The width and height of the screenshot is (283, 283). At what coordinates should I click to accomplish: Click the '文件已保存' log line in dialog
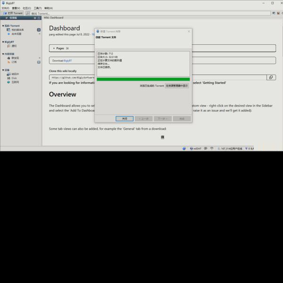pyautogui.click(x=104, y=67)
